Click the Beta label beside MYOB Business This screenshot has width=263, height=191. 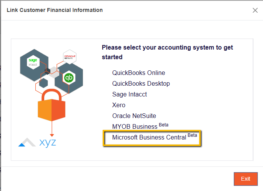tap(163, 125)
